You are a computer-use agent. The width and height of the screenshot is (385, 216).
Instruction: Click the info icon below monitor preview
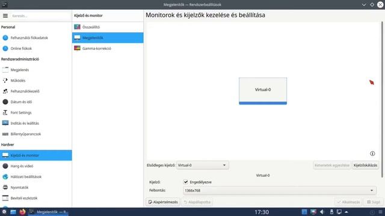372,154
